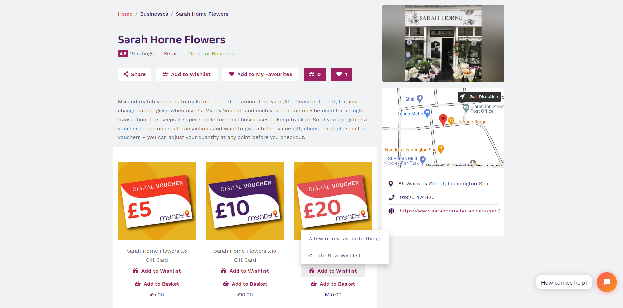Open Add to Wishlist under £5 Gift Card
The height and width of the screenshot is (308, 623).
(157, 271)
